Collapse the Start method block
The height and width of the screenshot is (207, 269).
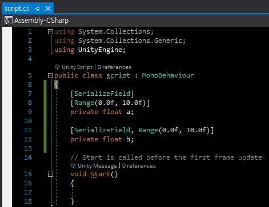pyautogui.click(x=50, y=174)
